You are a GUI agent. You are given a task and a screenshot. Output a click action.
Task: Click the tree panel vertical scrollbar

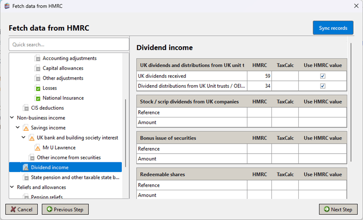click(126, 133)
